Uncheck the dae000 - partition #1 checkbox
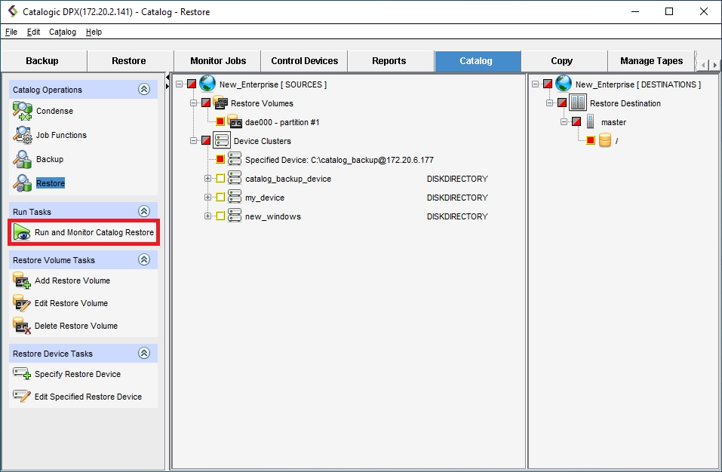722x472 pixels. [x=220, y=122]
